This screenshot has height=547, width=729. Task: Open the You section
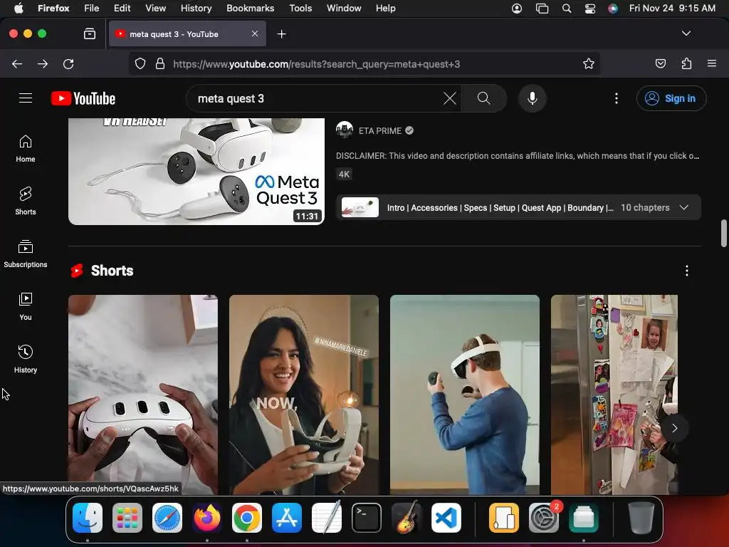(x=26, y=306)
